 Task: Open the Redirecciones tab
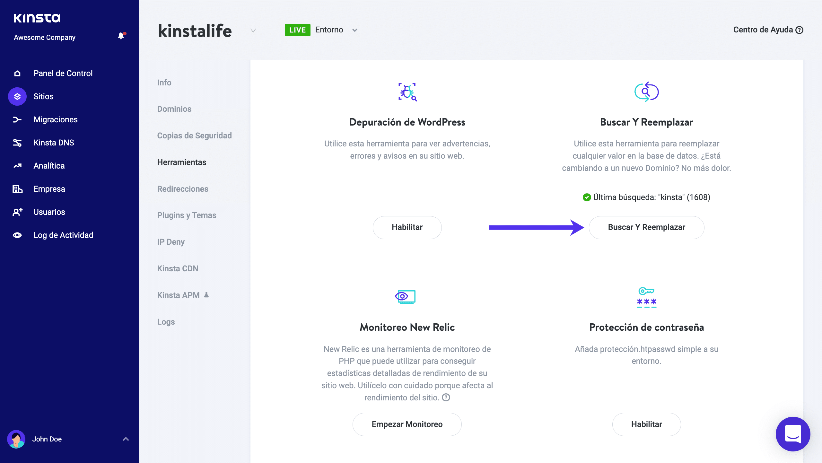coord(183,189)
